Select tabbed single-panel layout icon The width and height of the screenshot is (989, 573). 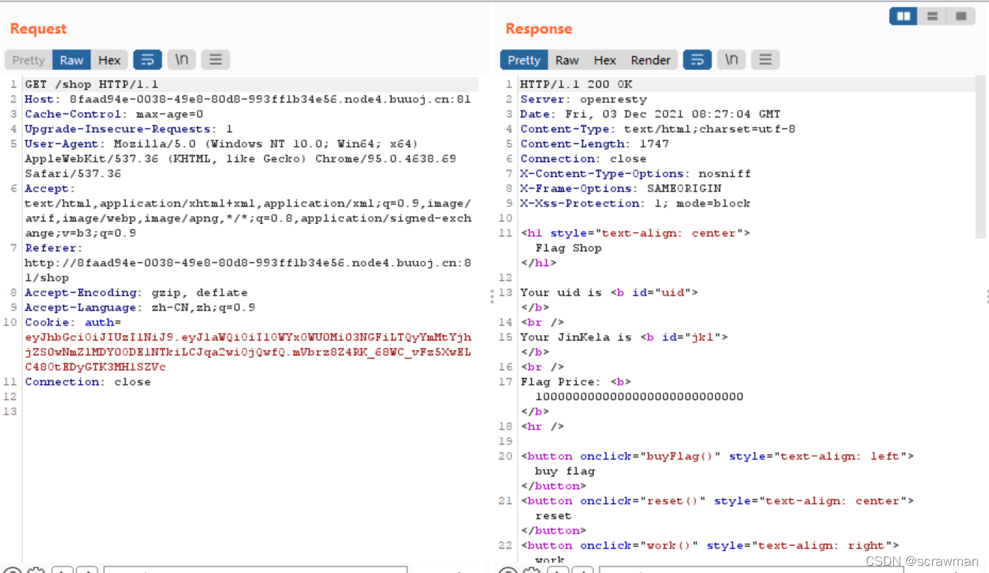[x=961, y=16]
